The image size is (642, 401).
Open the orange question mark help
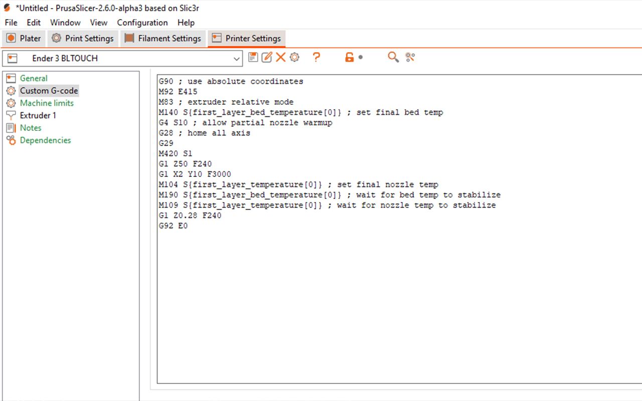pyautogui.click(x=316, y=57)
